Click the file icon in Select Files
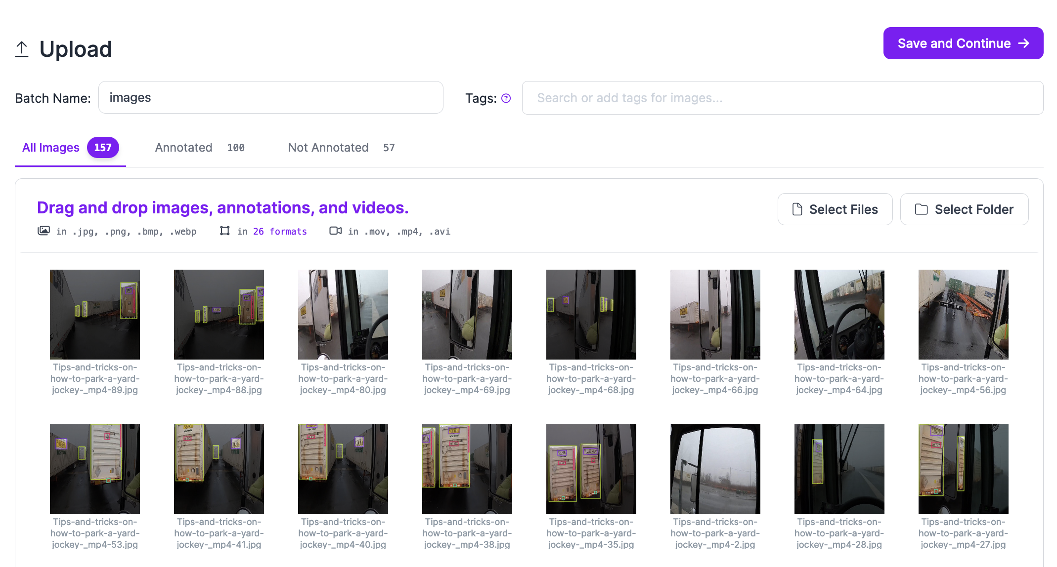Image resolution: width=1057 pixels, height=567 pixels. point(797,209)
